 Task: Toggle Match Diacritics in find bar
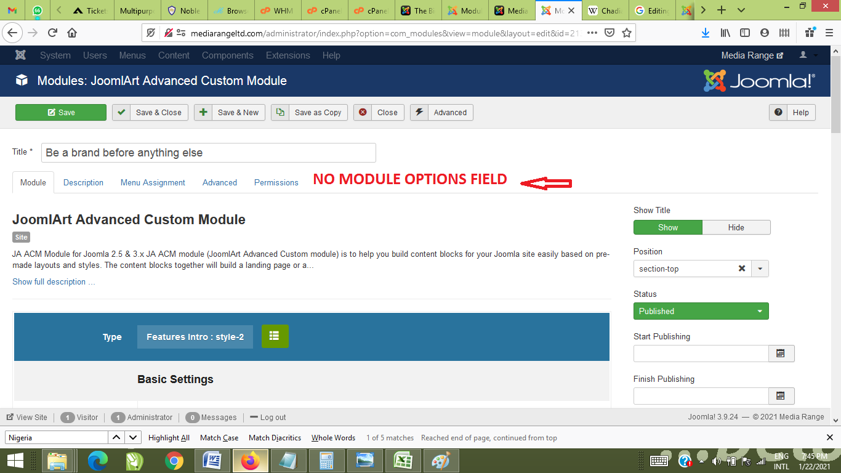(275, 438)
